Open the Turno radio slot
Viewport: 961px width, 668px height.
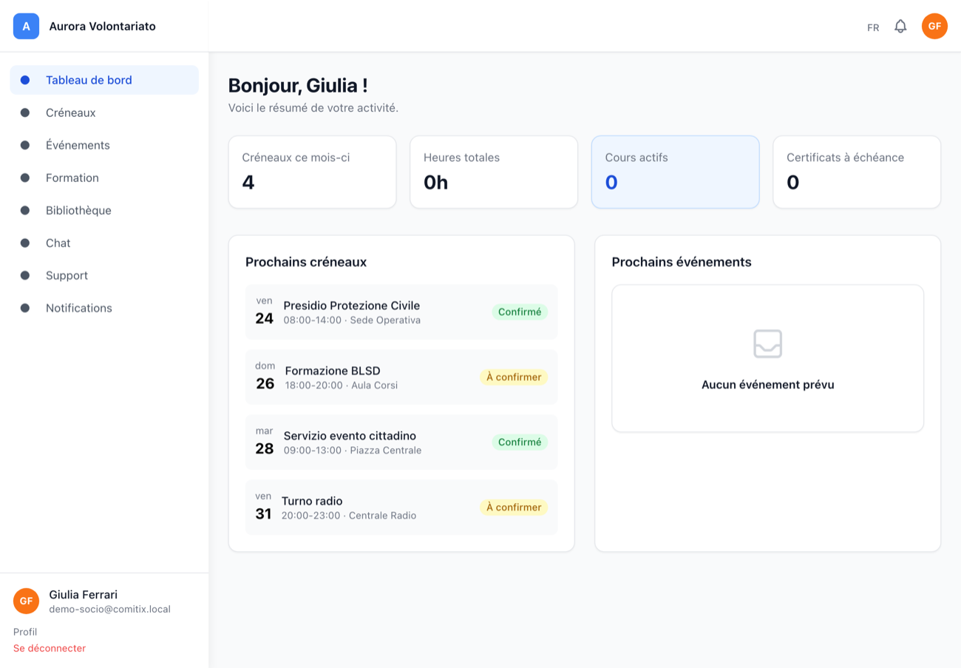pyautogui.click(x=401, y=507)
